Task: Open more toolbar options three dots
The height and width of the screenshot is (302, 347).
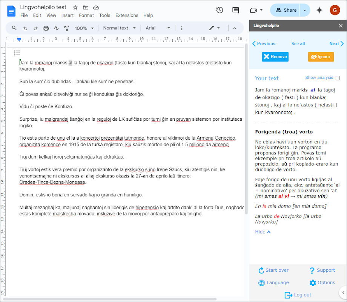Action: (182, 28)
